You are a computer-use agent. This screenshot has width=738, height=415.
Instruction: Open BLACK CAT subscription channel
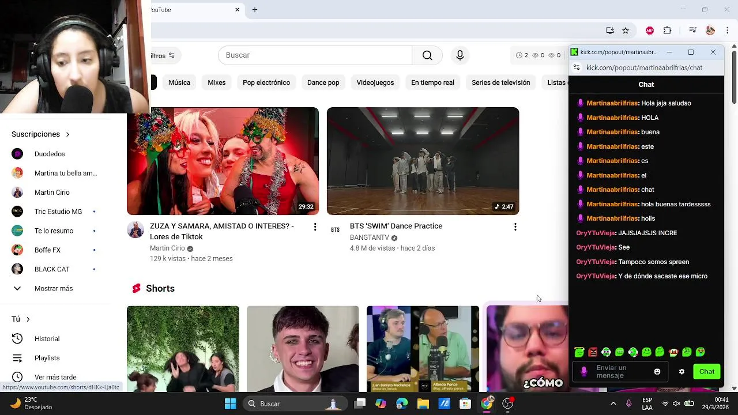click(x=52, y=269)
